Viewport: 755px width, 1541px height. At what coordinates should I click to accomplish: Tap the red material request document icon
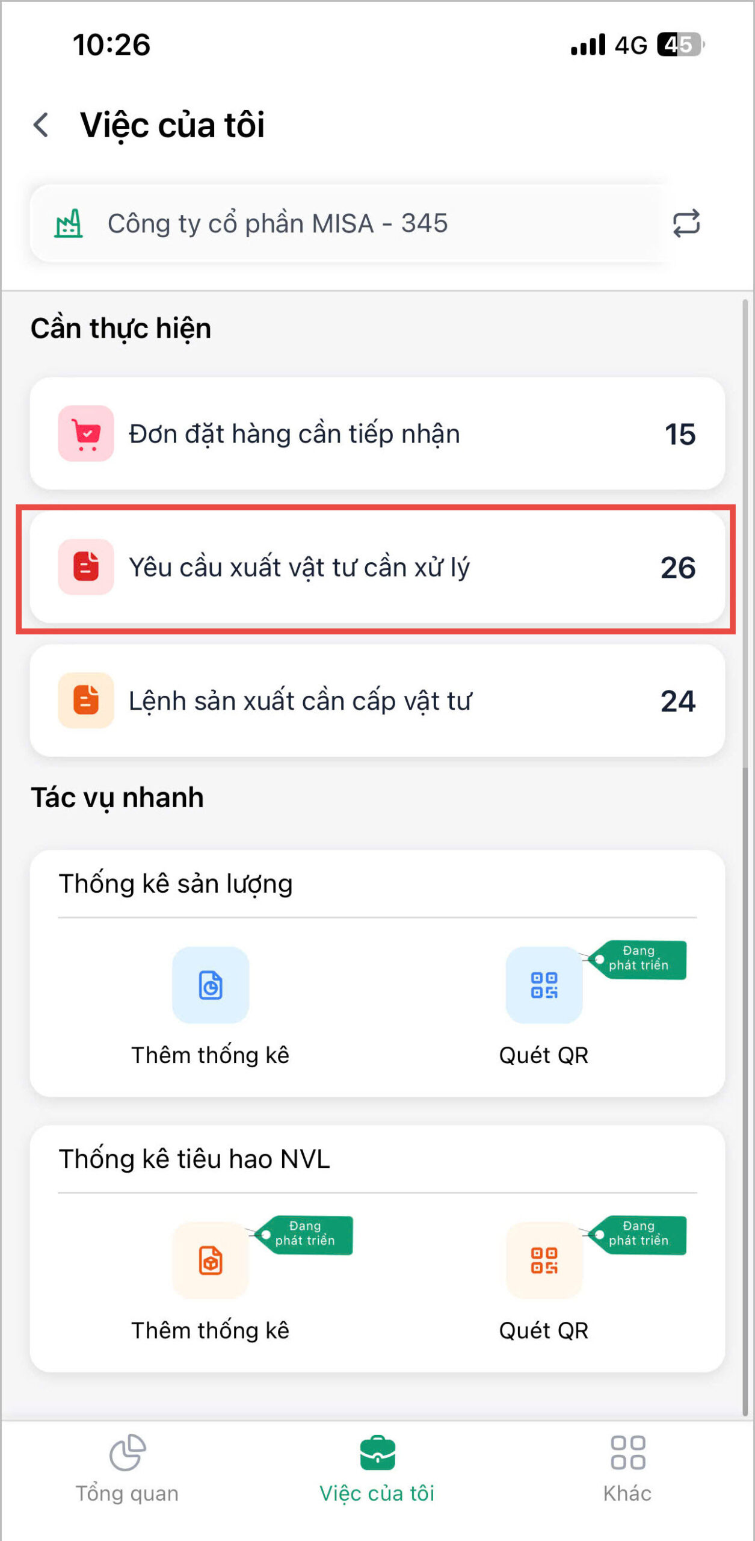pos(86,567)
